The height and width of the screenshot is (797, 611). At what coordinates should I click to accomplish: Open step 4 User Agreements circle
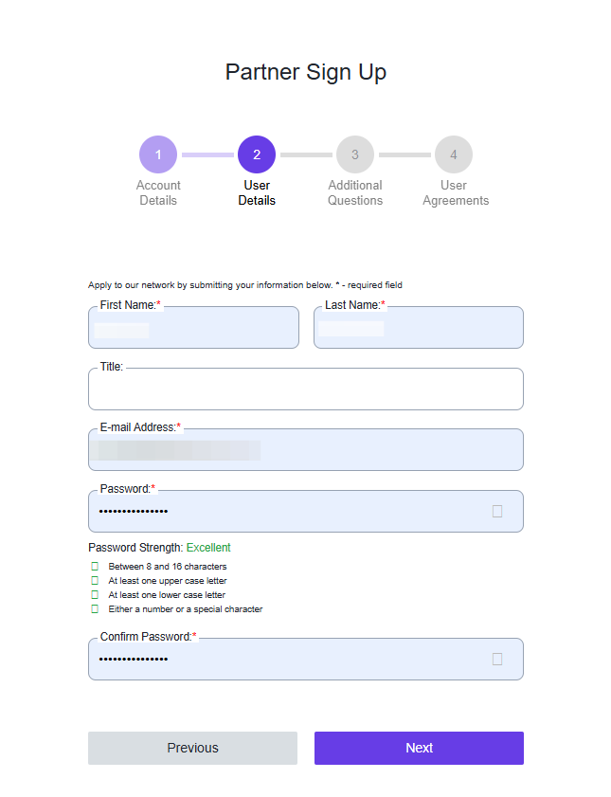454,154
